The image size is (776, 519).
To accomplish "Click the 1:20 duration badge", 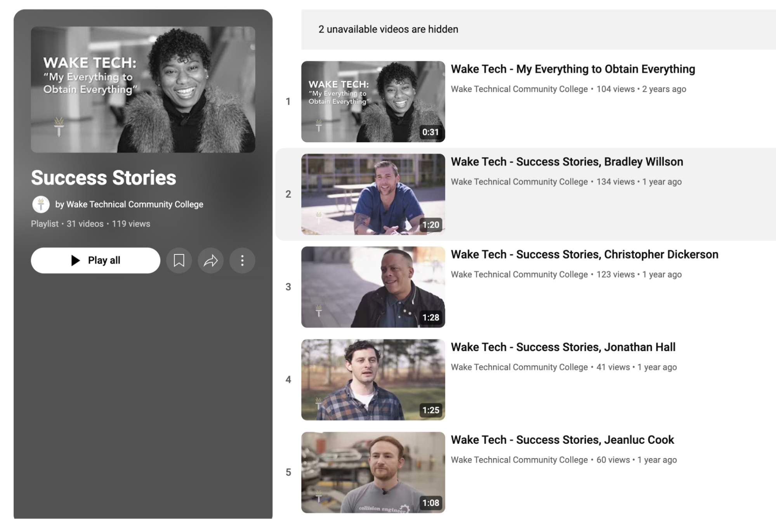I will [431, 225].
